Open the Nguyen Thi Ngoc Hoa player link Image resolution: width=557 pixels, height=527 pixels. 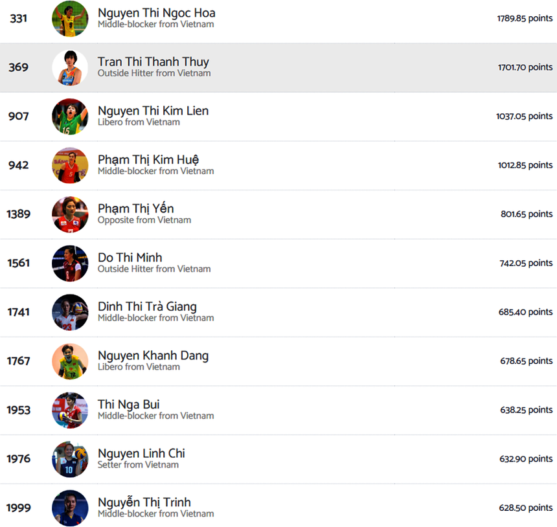click(156, 13)
